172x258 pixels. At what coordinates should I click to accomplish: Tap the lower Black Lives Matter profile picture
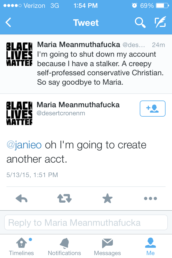19,113
